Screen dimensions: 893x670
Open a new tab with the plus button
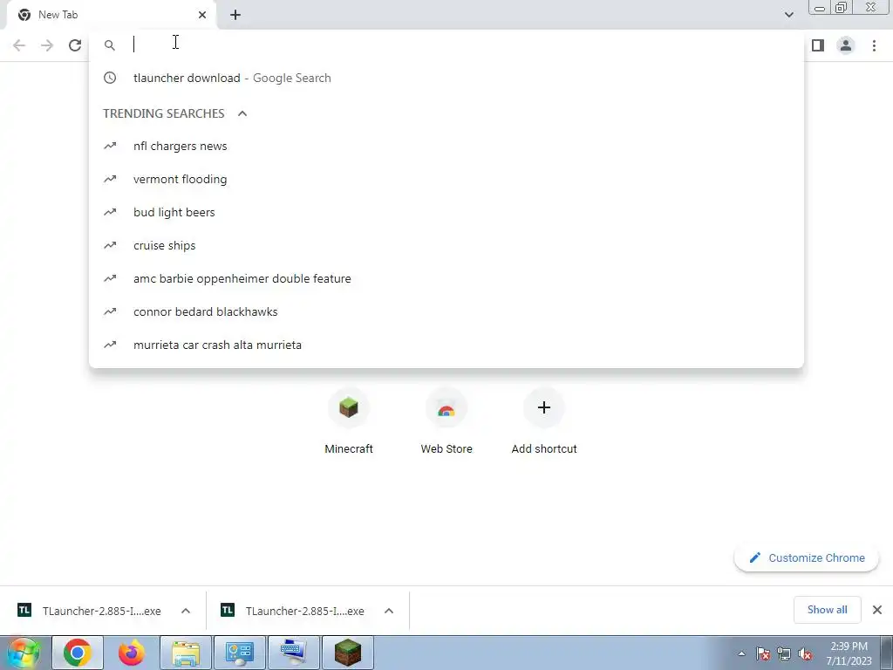[235, 15]
